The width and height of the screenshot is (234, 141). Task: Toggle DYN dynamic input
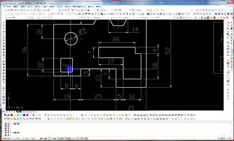(78, 138)
